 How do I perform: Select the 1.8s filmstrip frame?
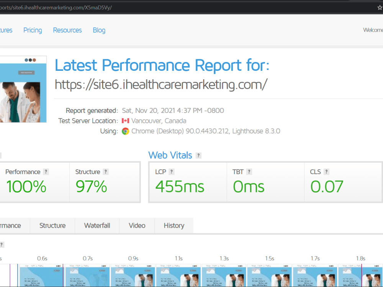(360, 275)
